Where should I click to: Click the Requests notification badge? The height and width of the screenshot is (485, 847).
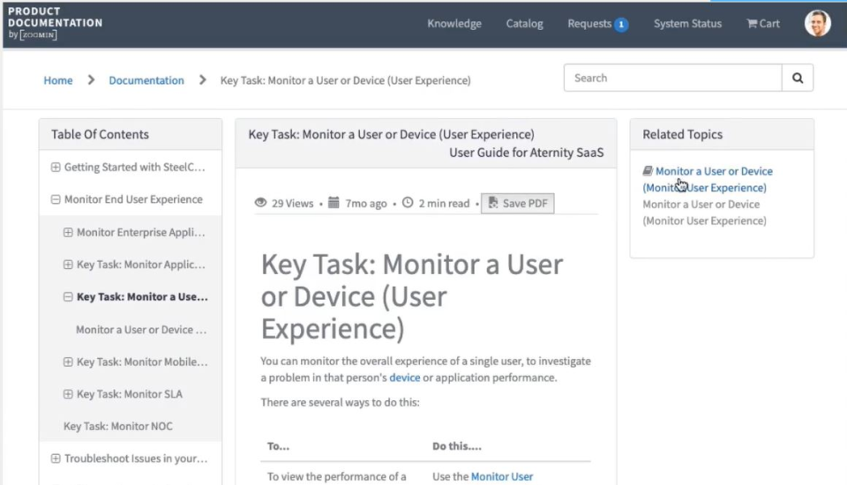(621, 25)
